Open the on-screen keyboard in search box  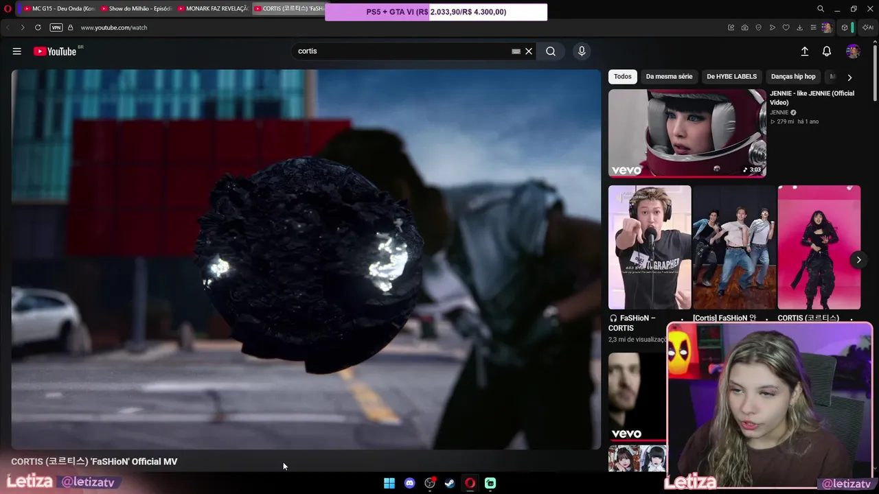pyautogui.click(x=516, y=51)
